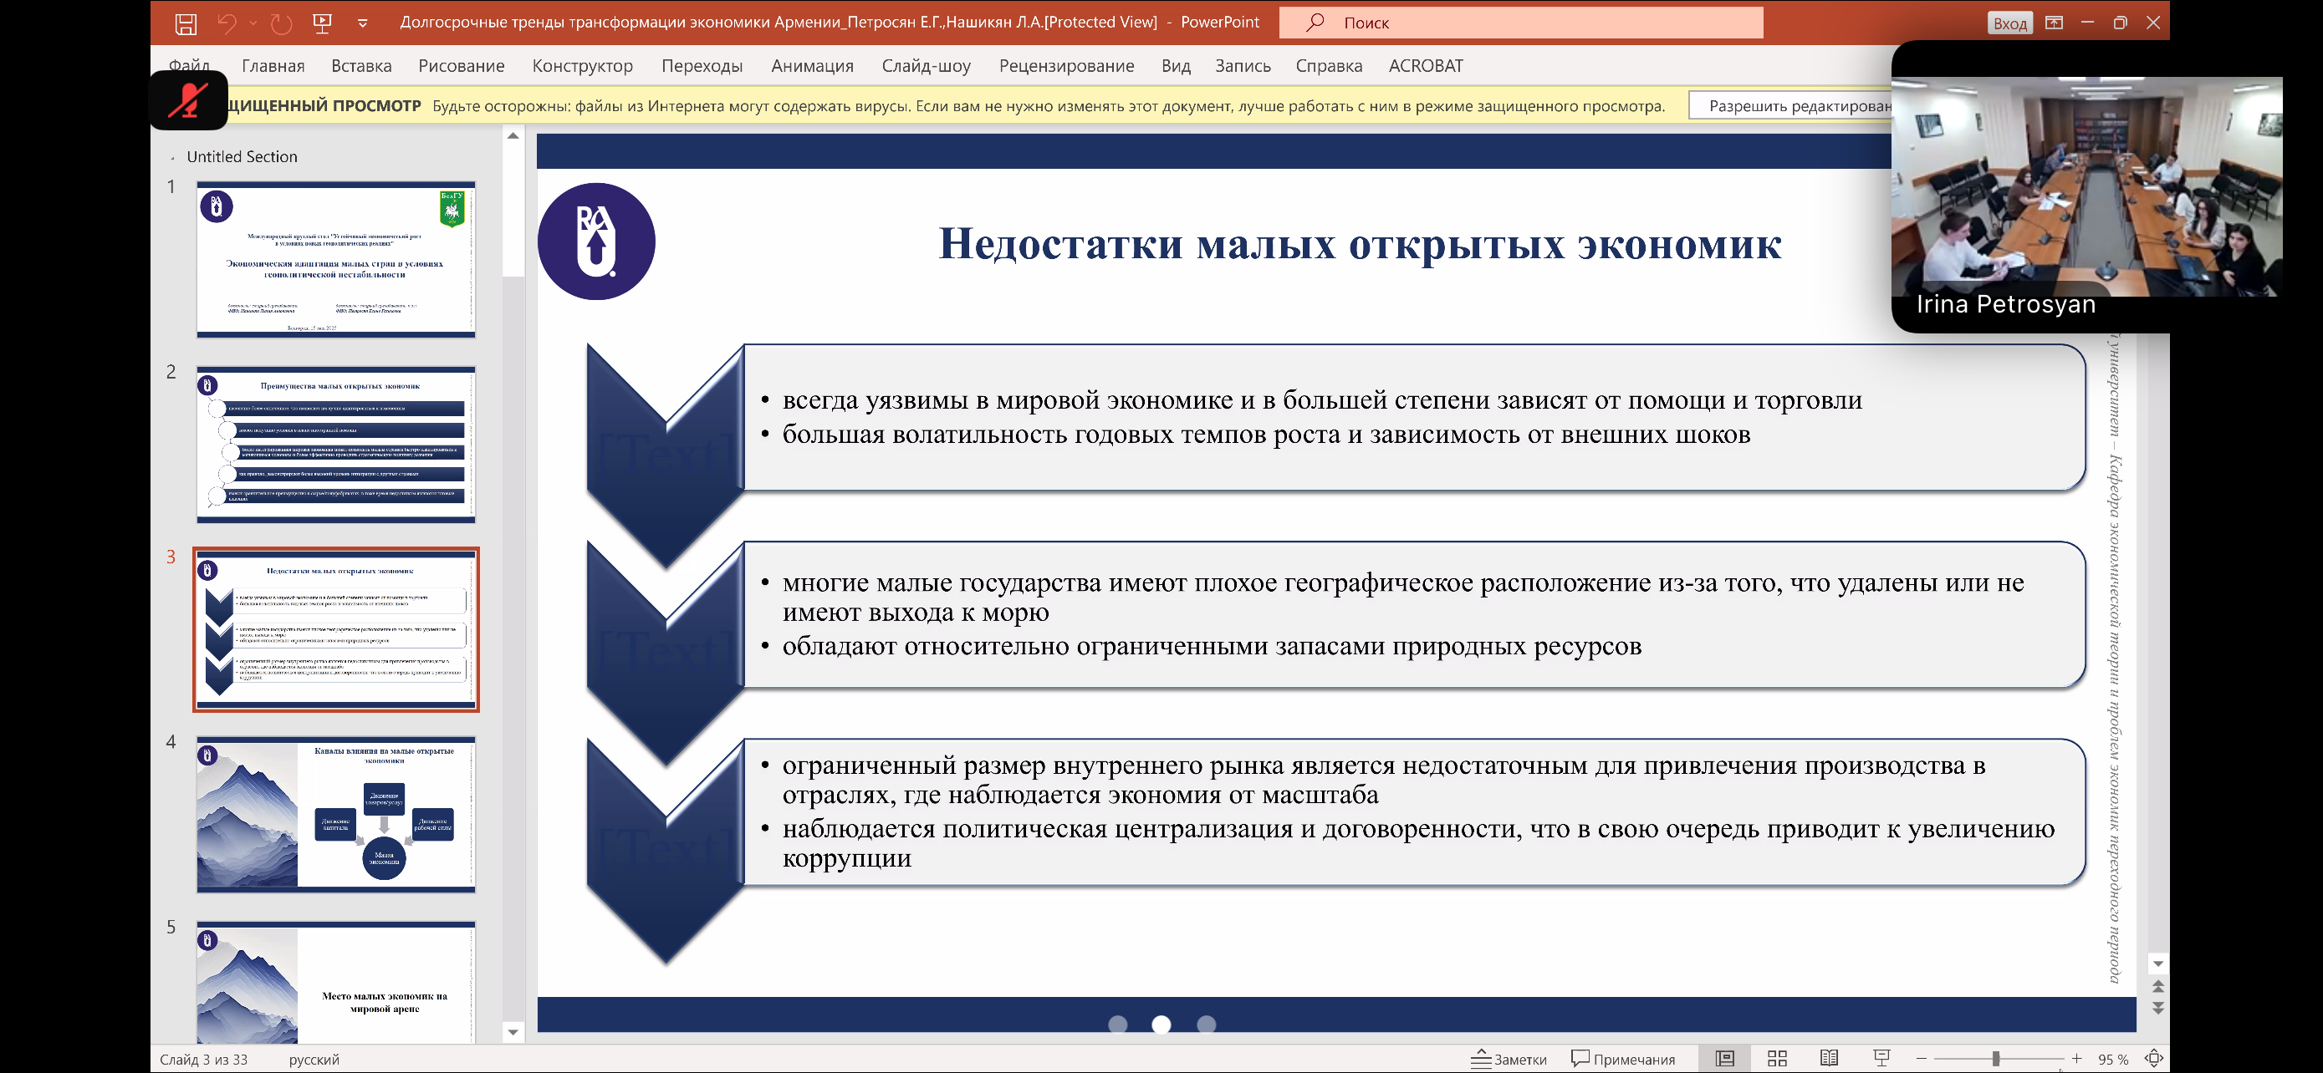Click the Redo arrow icon

(x=281, y=23)
